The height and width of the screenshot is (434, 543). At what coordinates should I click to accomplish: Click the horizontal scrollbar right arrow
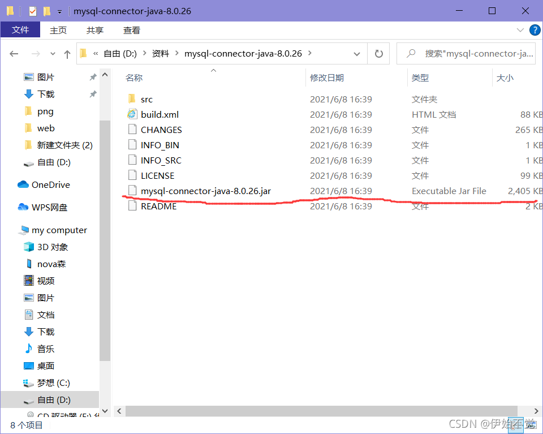[x=536, y=411]
